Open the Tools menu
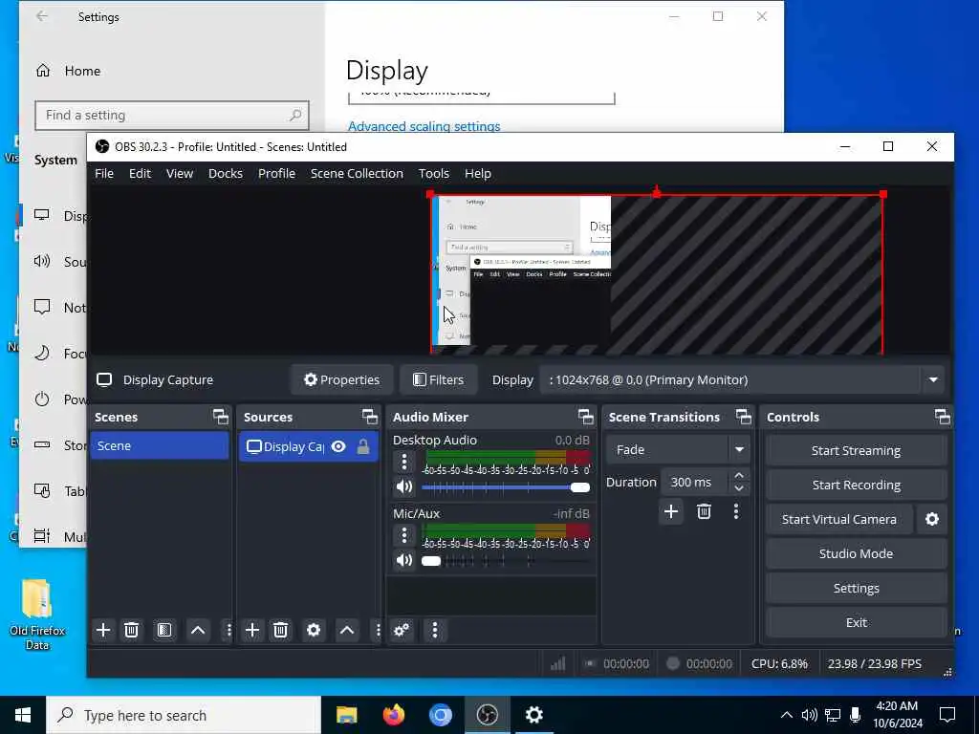This screenshot has width=979, height=734. point(434,174)
